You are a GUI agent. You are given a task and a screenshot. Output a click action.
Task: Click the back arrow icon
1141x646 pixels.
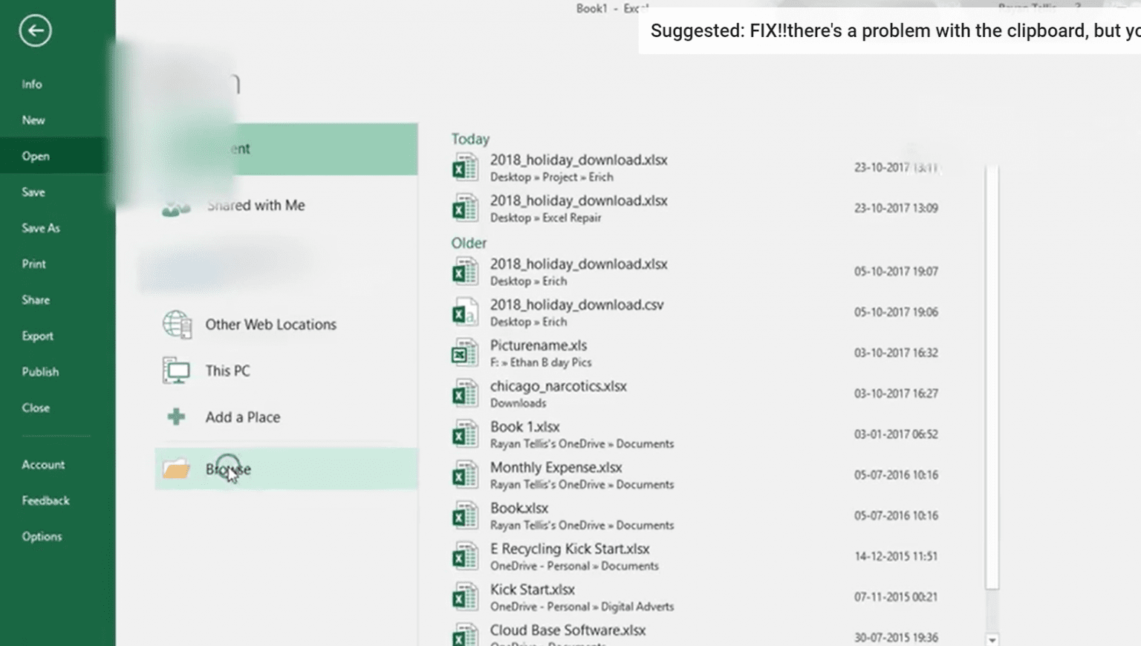pos(35,31)
